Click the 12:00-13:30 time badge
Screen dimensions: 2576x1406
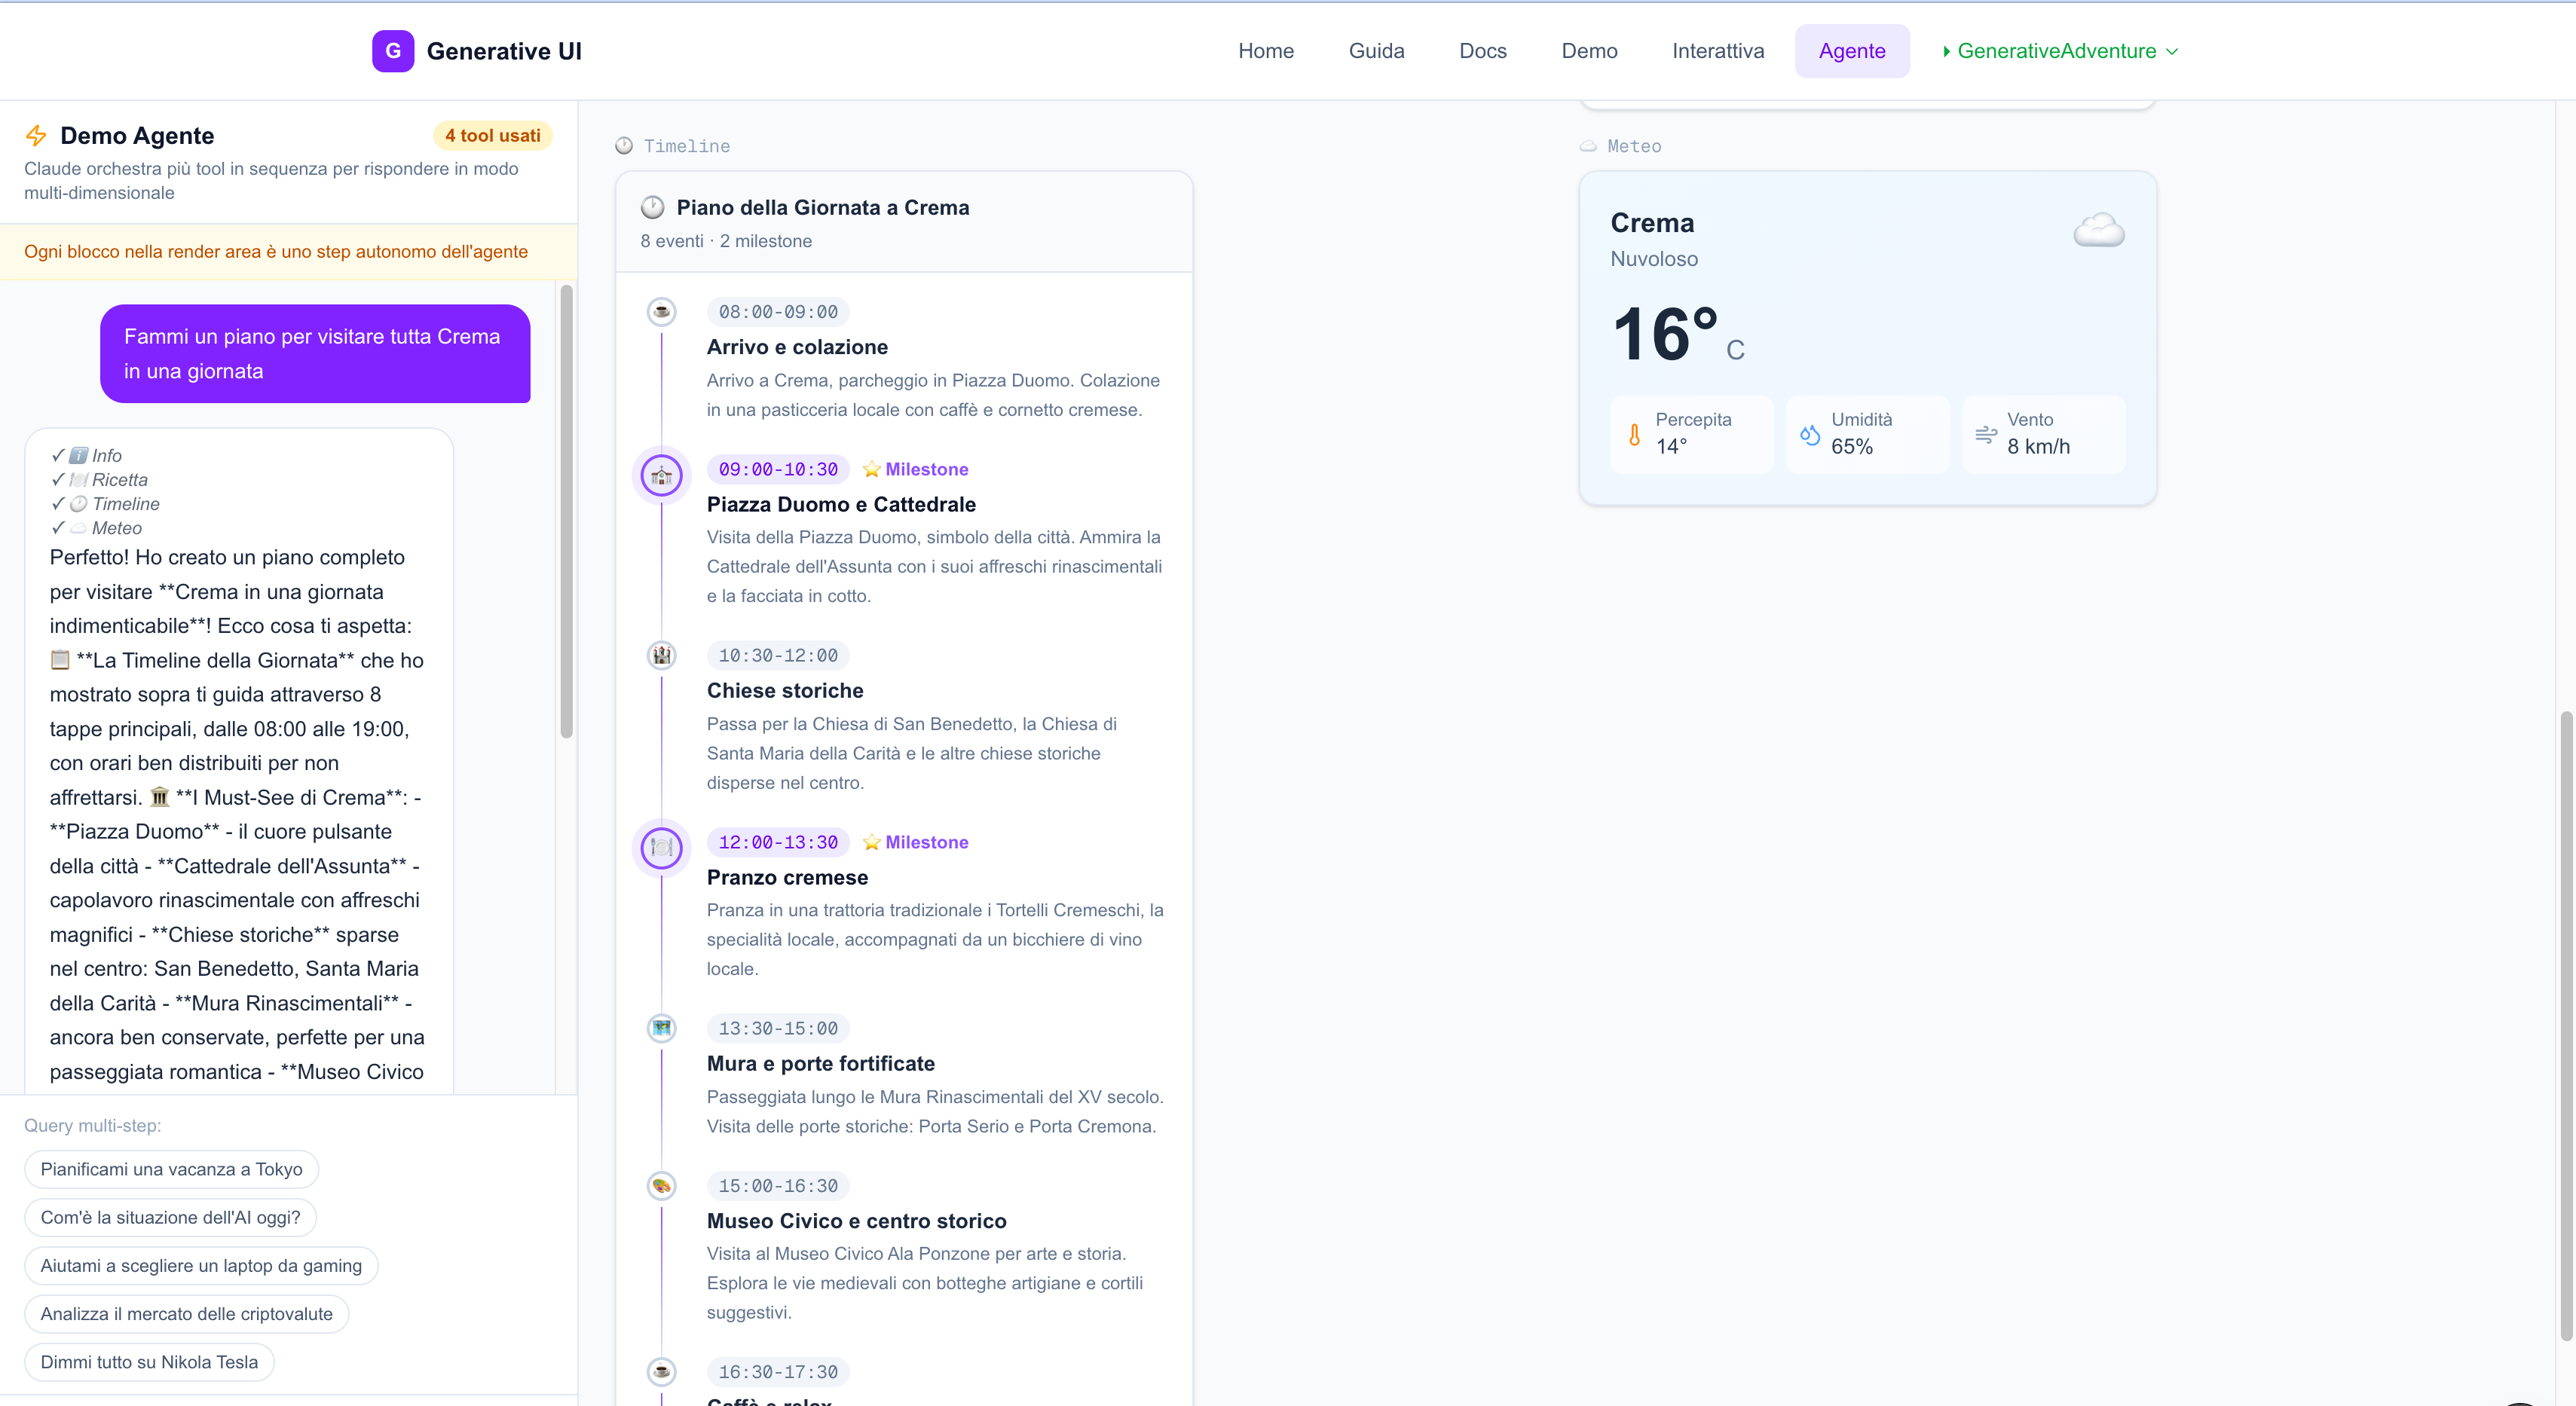click(778, 842)
